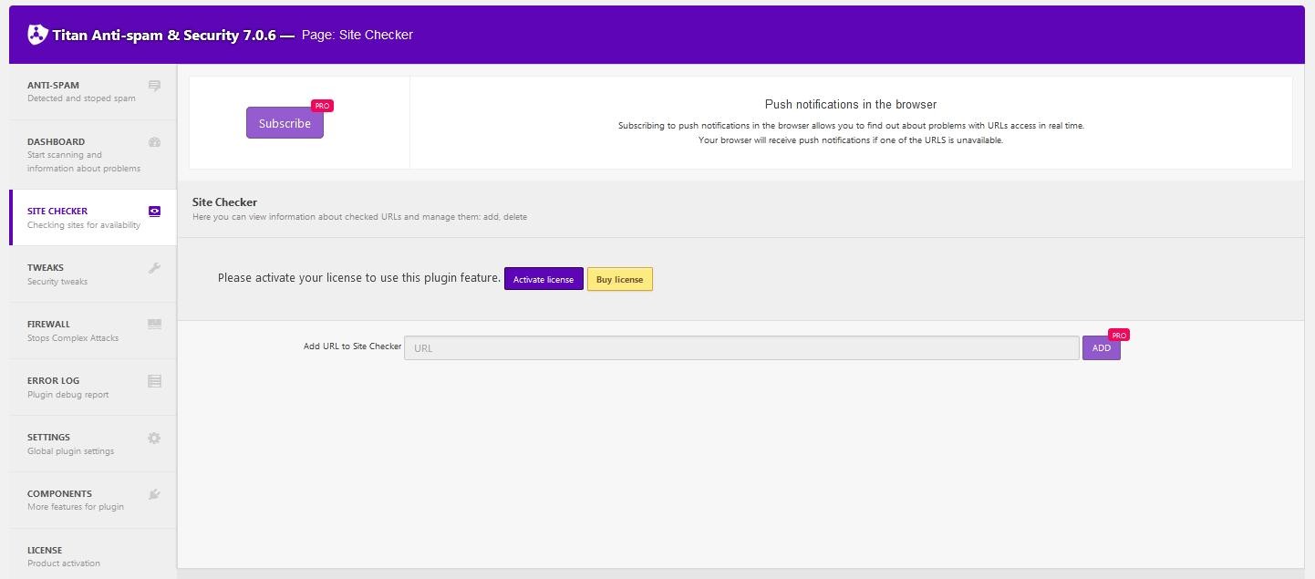Click 'Subscribing to push notifications' description line
Image resolution: width=1315 pixels, height=579 pixels.
click(x=851, y=126)
